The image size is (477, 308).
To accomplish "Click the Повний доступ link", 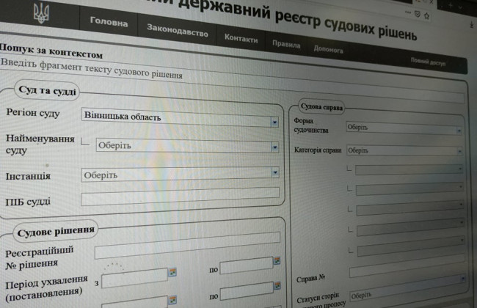I will pyautogui.click(x=428, y=62).
